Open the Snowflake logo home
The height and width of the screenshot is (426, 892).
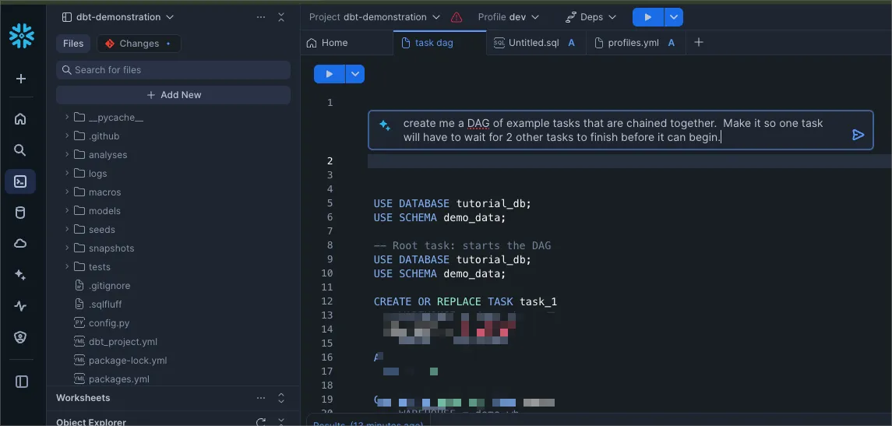(x=21, y=36)
